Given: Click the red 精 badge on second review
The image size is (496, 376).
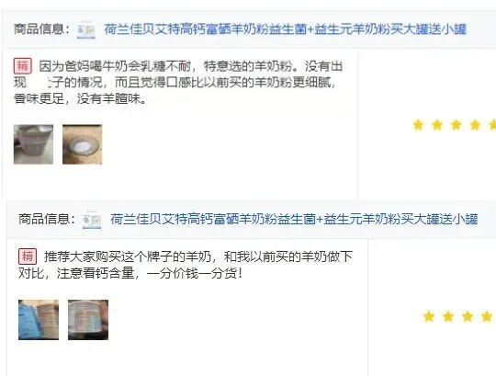Looking at the screenshot, I should tap(28, 256).
